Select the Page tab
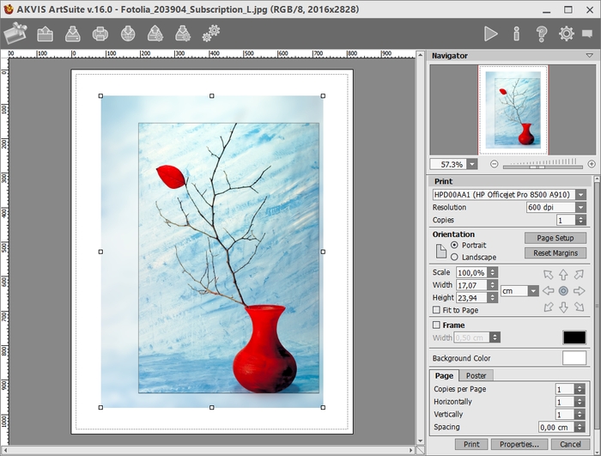 point(444,375)
